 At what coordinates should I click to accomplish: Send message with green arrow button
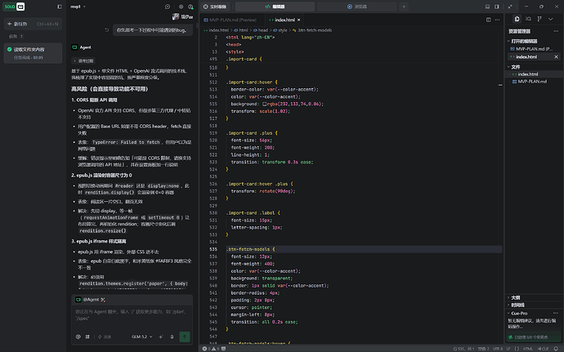185,337
